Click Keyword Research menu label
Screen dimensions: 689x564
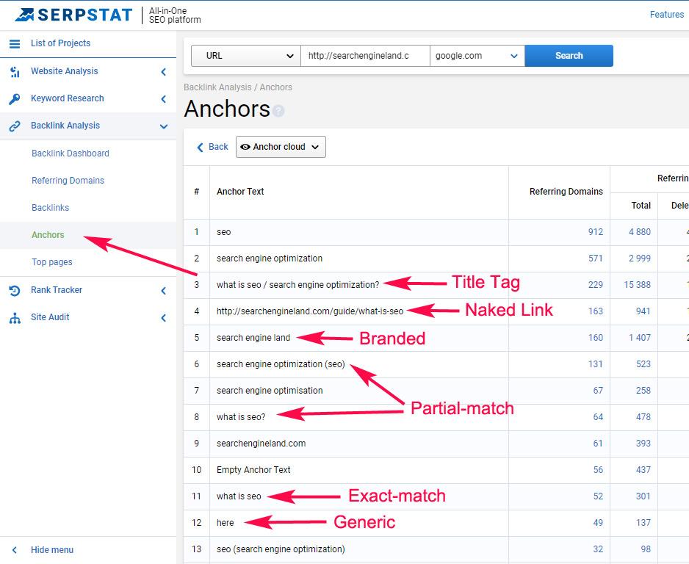click(x=68, y=98)
